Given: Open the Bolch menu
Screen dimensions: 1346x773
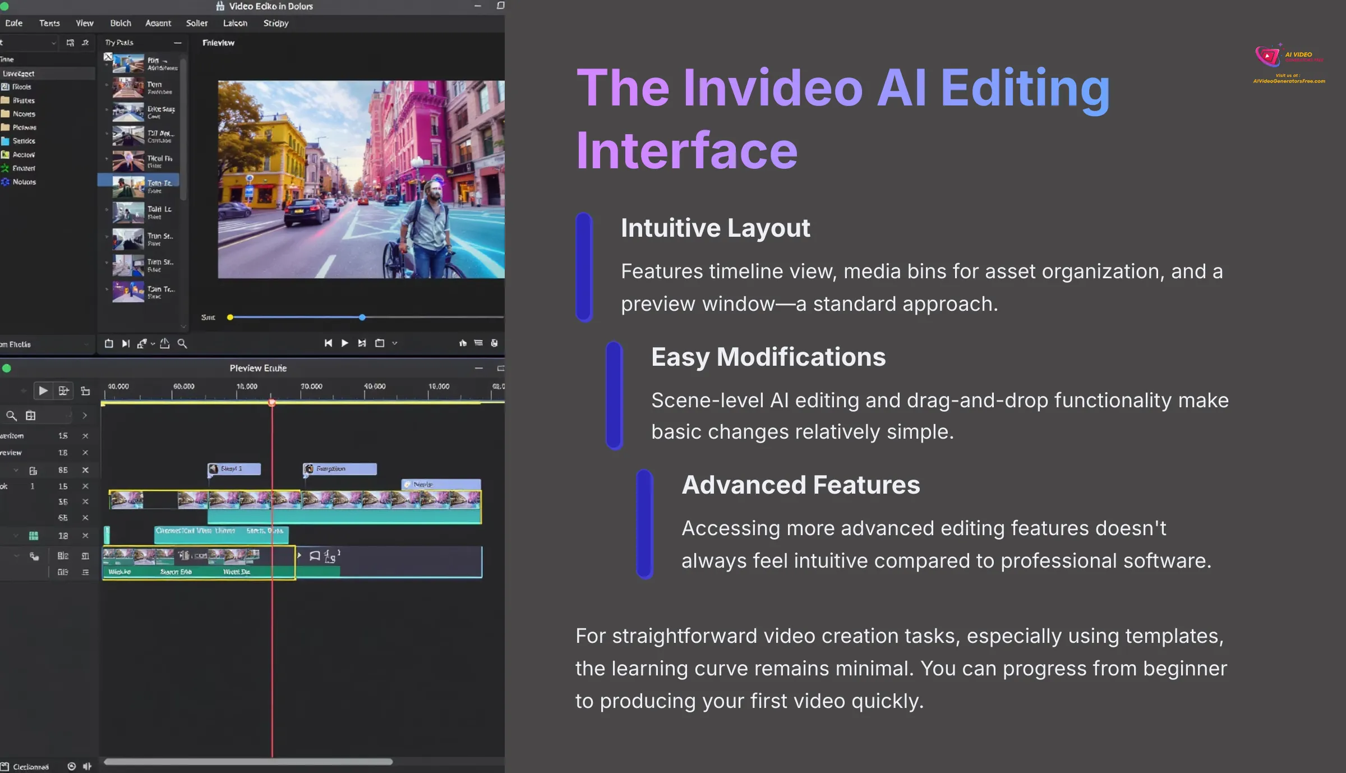Looking at the screenshot, I should click(x=121, y=23).
